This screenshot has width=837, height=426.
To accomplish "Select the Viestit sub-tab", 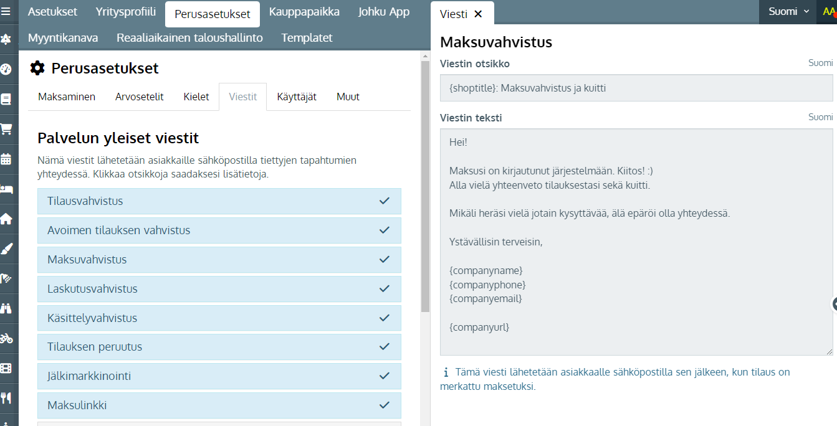I will 243,97.
